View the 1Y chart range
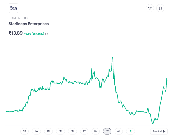Viewport: 172px width, 136px height. (84, 131)
